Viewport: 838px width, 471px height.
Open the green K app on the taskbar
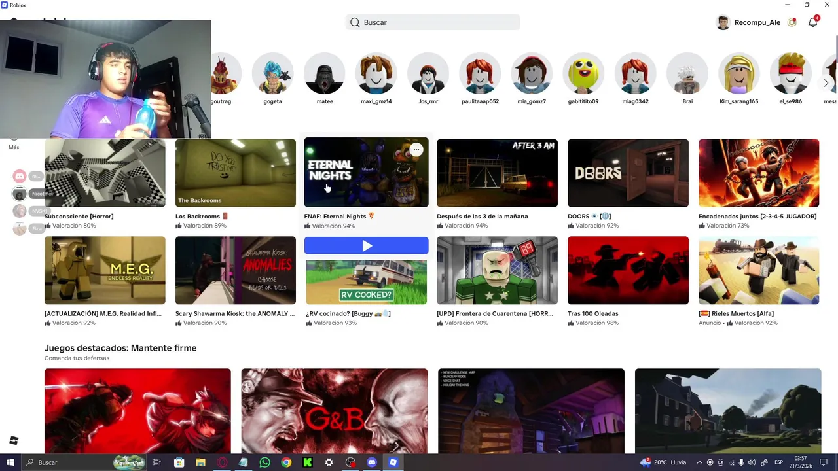pyautogui.click(x=308, y=462)
